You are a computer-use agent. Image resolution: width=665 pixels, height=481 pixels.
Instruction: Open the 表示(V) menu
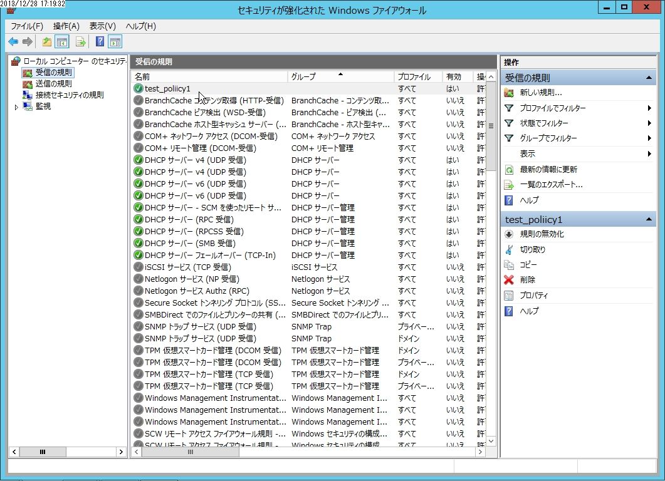(102, 26)
